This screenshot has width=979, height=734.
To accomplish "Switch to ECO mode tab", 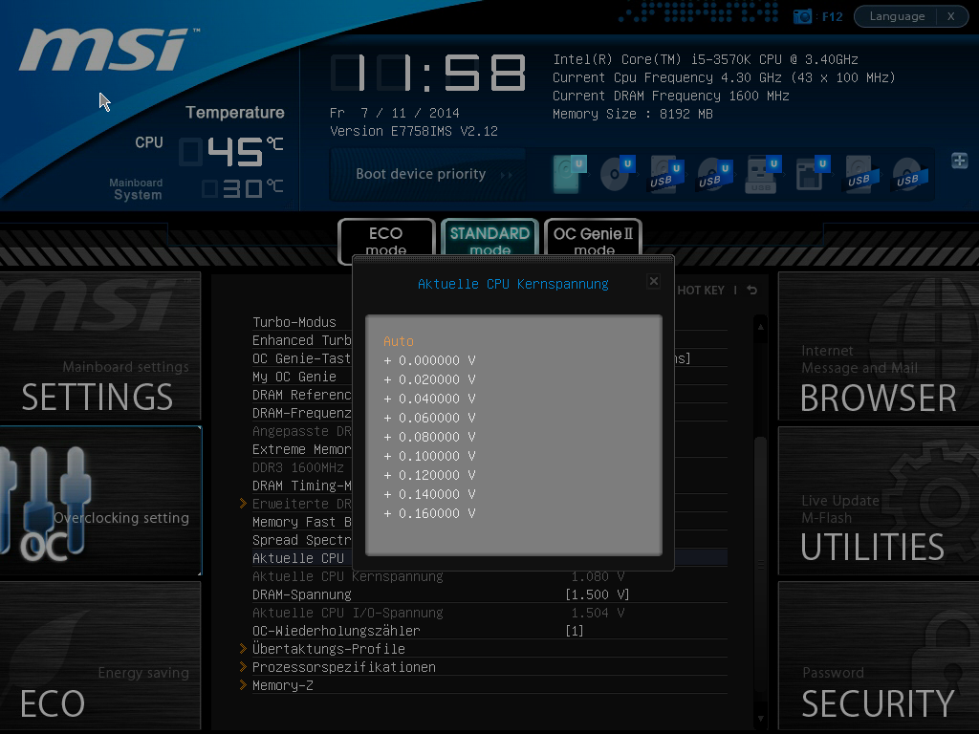I will [386, 240].
